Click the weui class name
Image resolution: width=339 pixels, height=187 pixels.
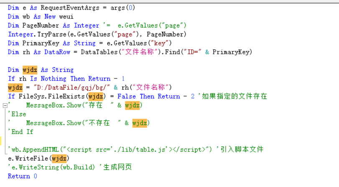point(66,17)
